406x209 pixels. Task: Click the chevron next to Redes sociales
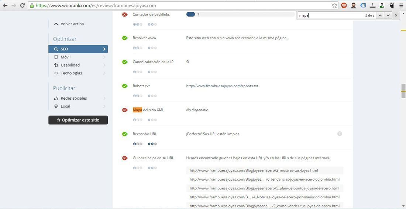104,98
